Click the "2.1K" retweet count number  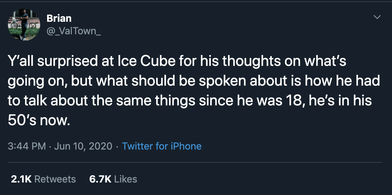(21, 179)
